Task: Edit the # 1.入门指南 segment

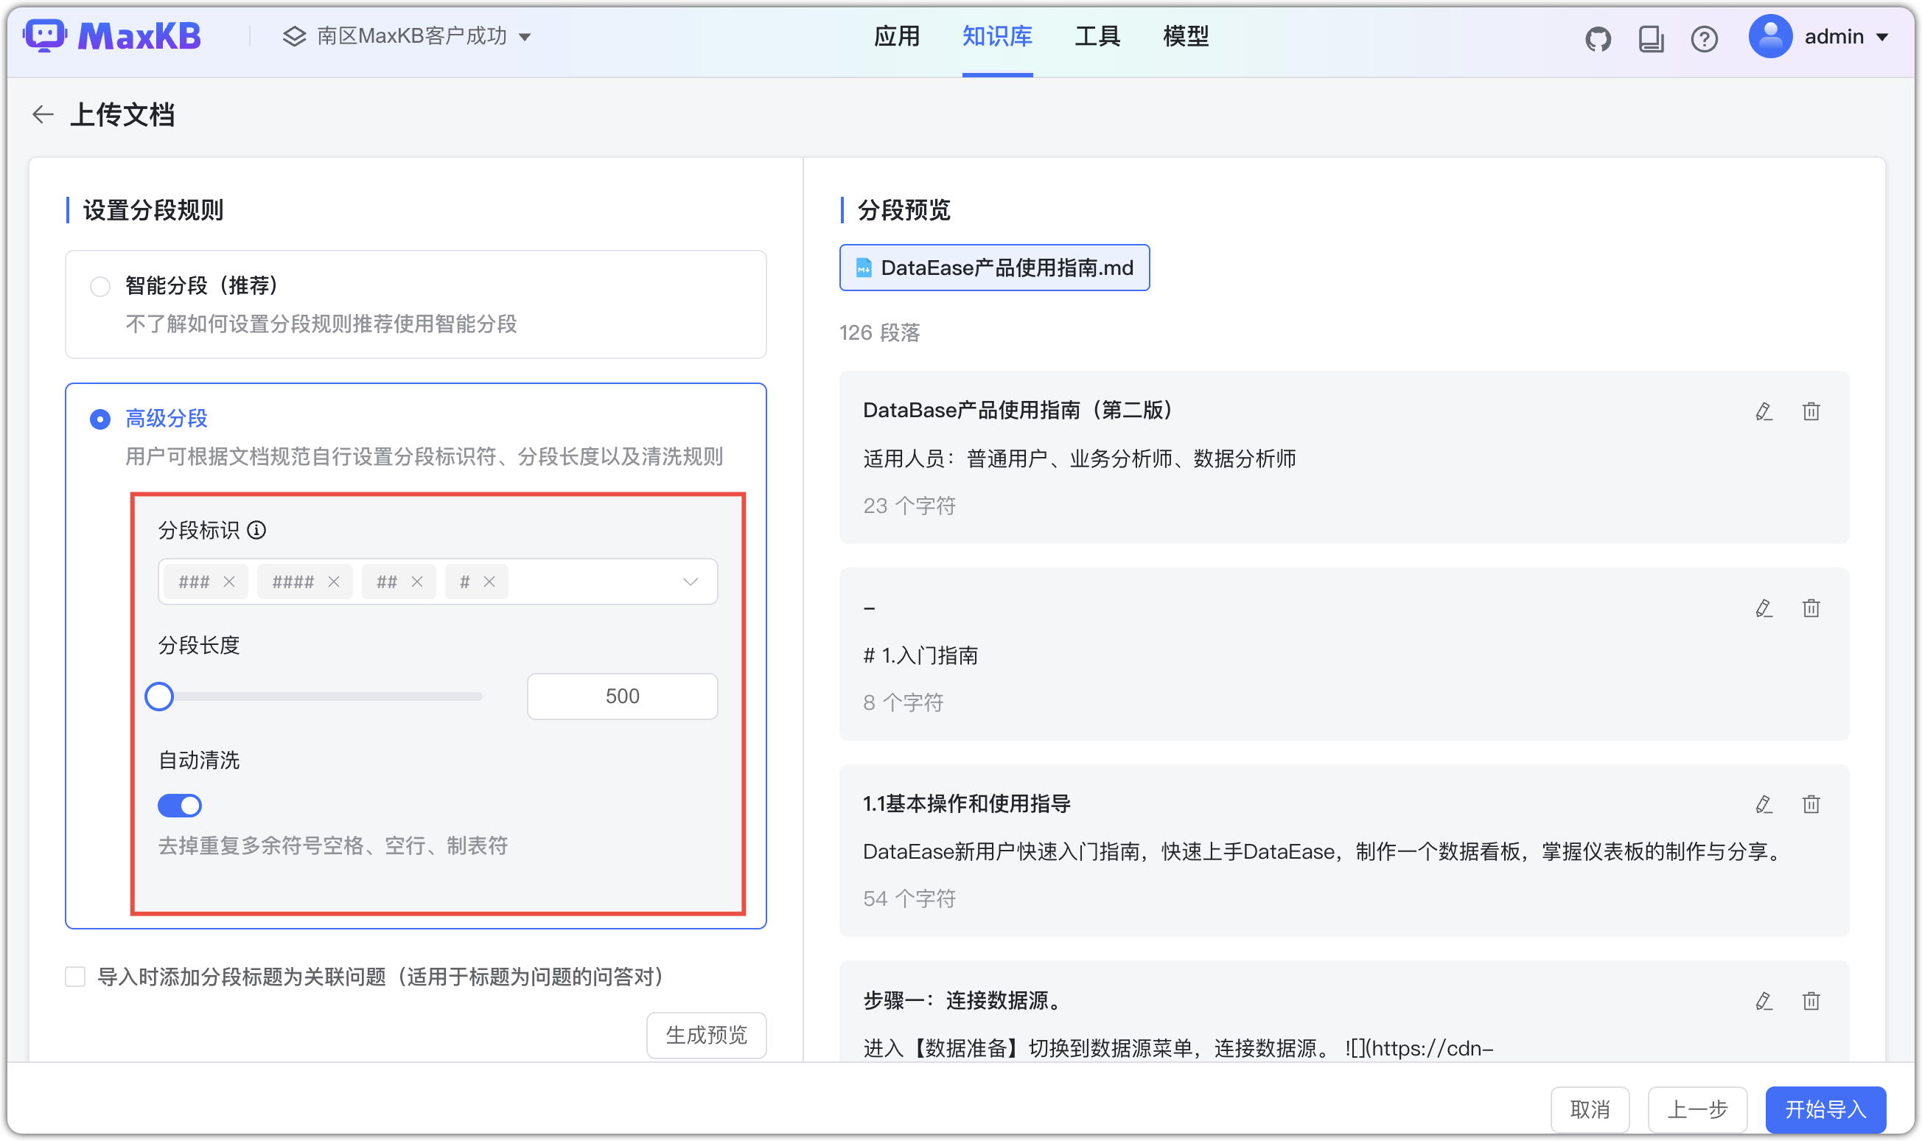Action: click(x=1764, y=608)
